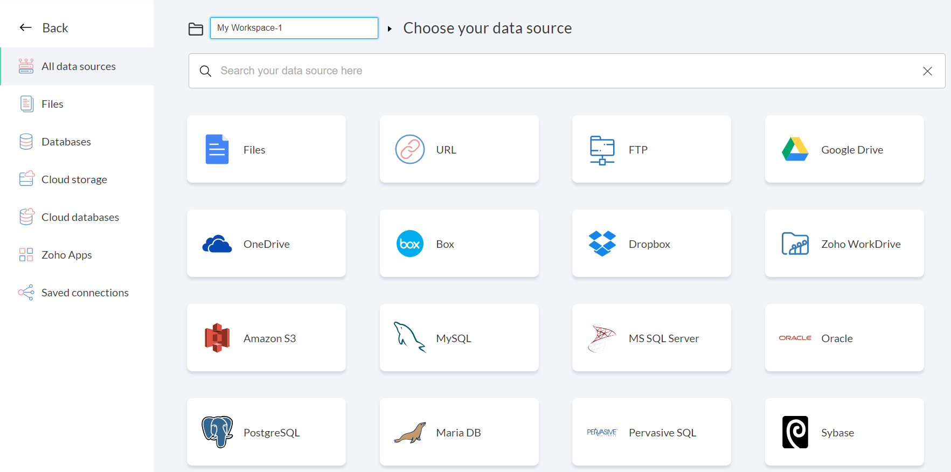Screen dimensions: 951x472
Task: Click the Box logo icon
Action: pos(410,244)
